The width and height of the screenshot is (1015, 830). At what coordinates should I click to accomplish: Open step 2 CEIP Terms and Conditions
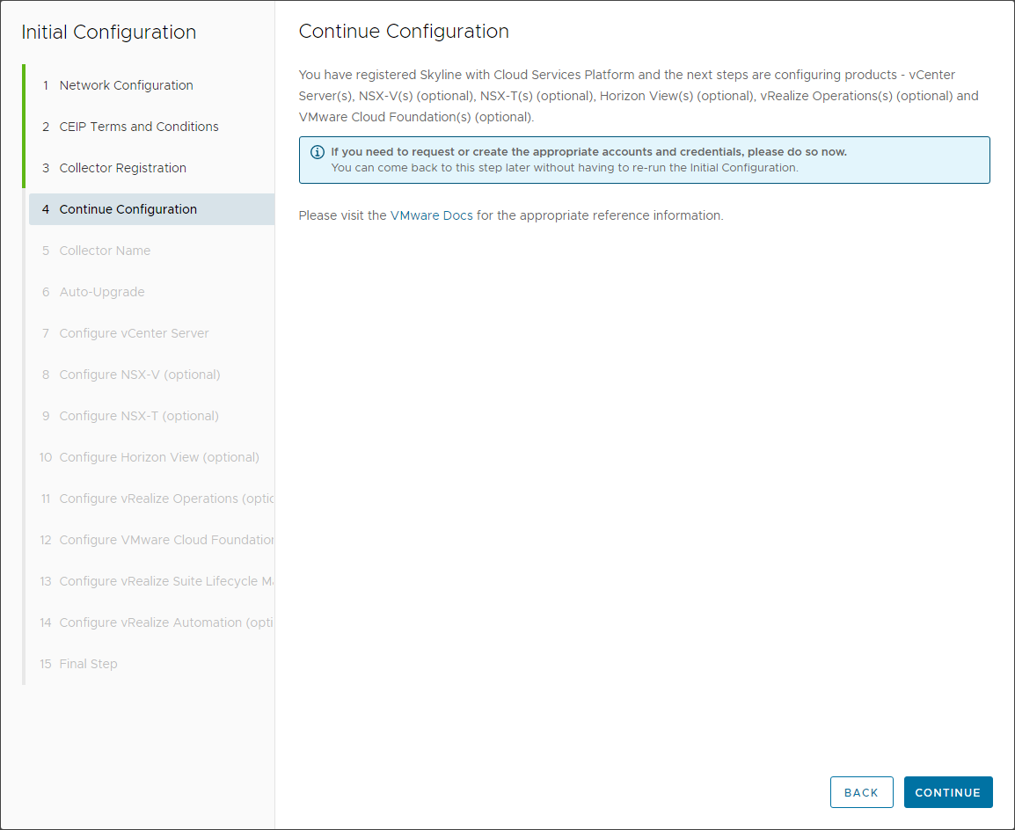click(x=151, y=127)
